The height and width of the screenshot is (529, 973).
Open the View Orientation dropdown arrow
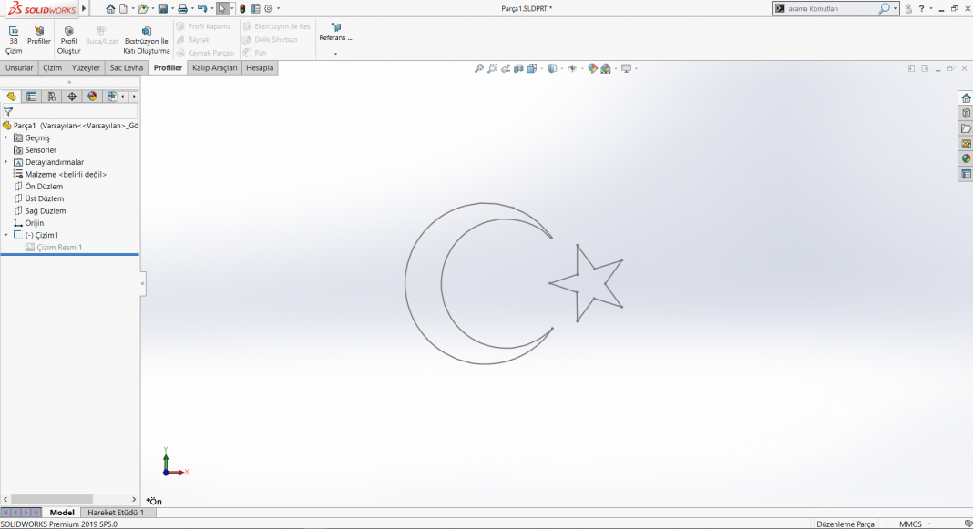[540, 67]
